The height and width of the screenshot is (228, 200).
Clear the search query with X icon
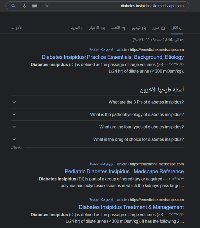47,6
